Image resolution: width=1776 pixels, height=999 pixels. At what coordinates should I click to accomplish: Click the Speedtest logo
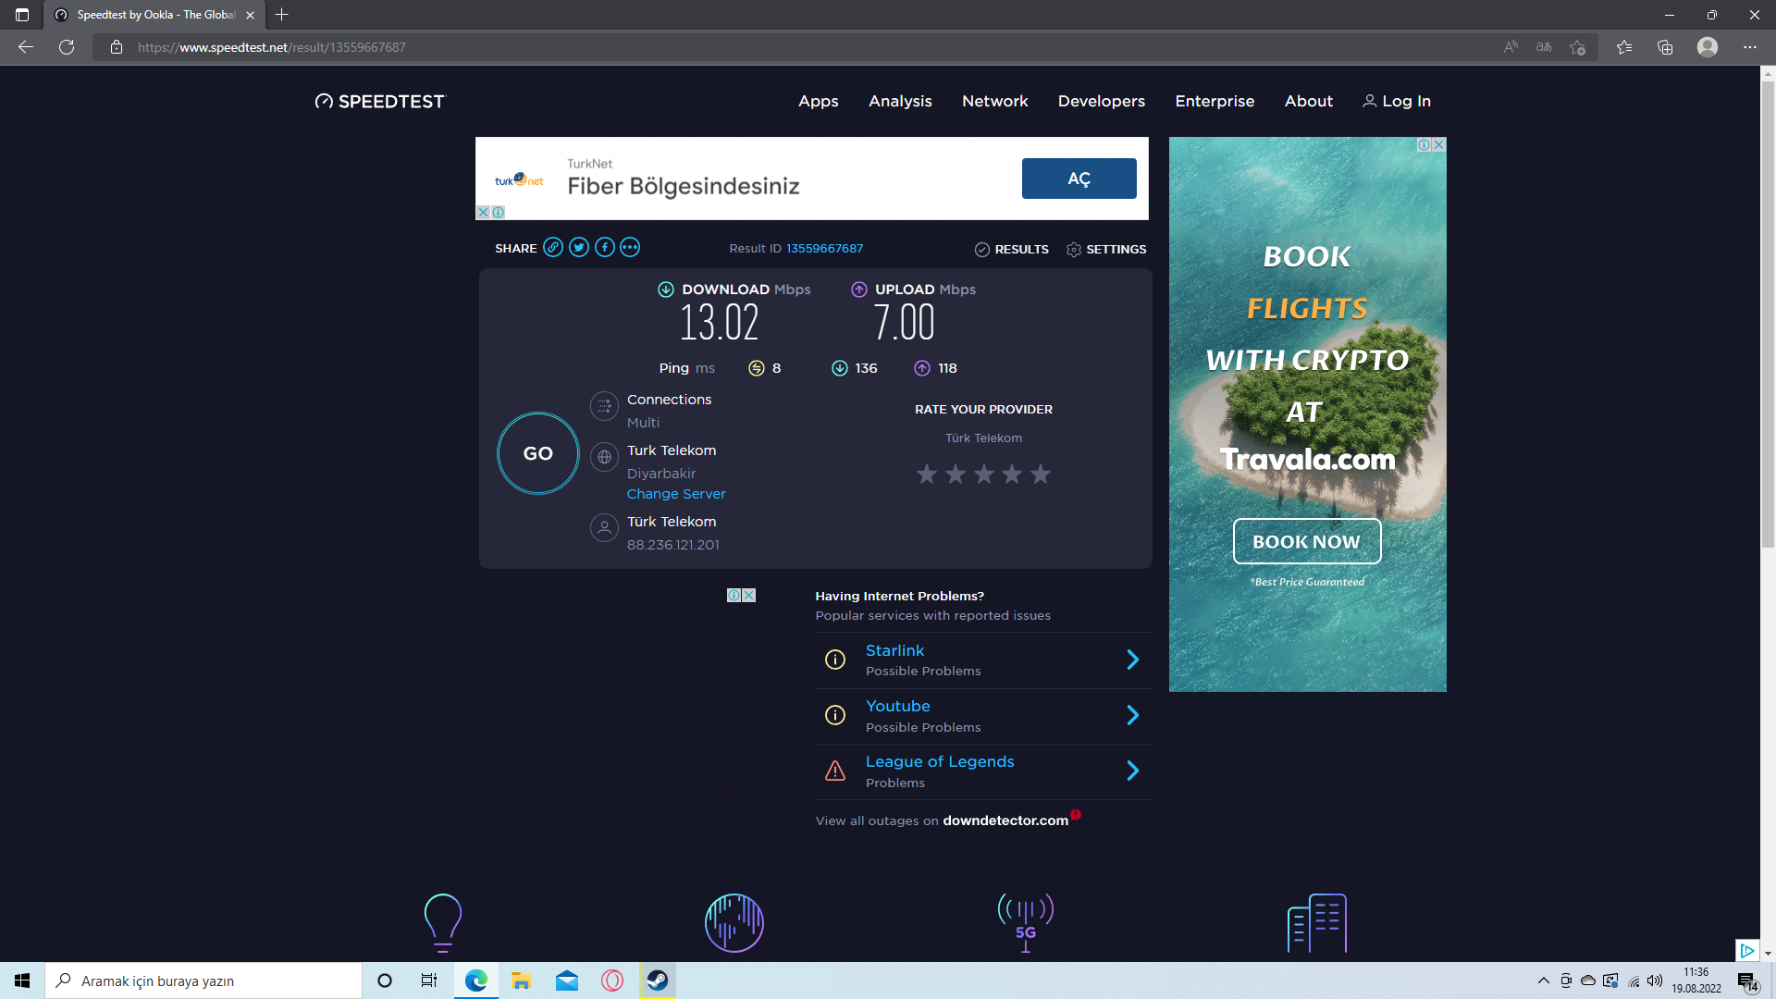(380, 102)
